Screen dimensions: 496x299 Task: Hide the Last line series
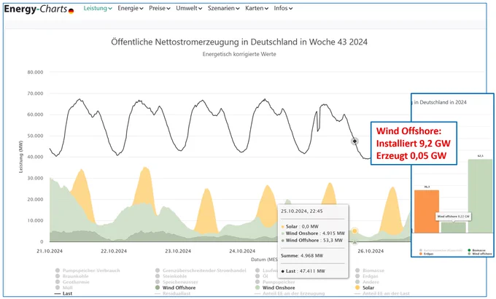(x=63, y=293)
